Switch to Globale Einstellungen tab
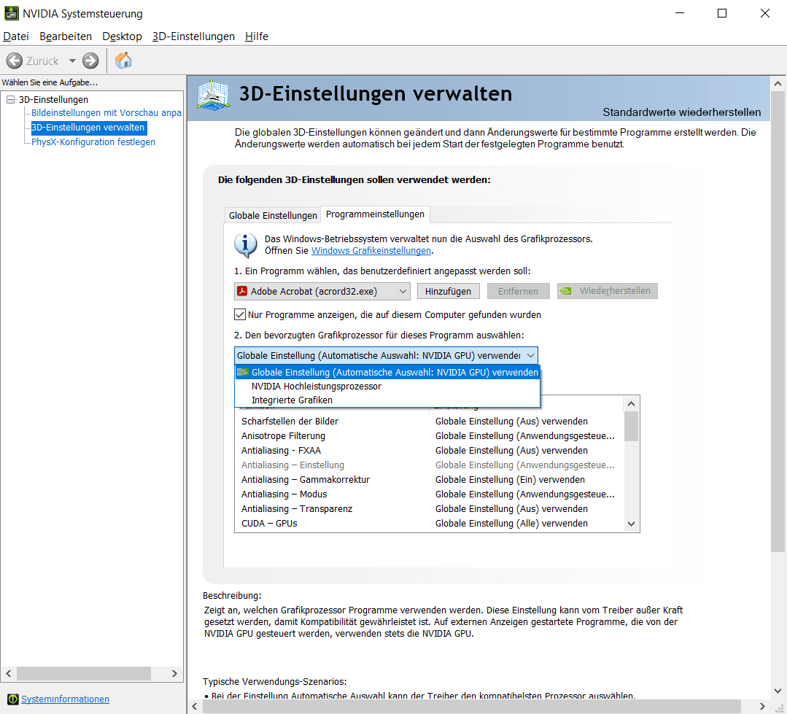The height and width of the screenshot is (714, 787). [x=273, y=215]
